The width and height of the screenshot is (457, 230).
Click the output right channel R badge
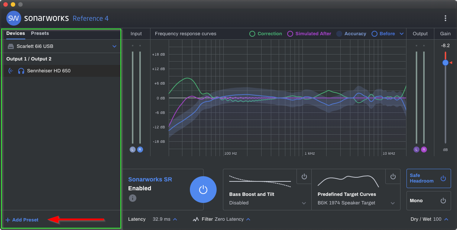424,149
